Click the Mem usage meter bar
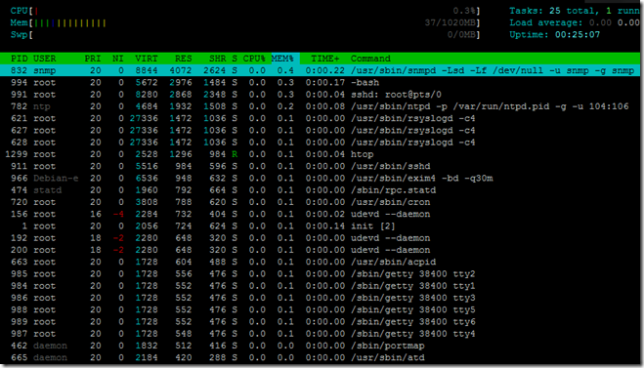644x368 pixels. 245,22
